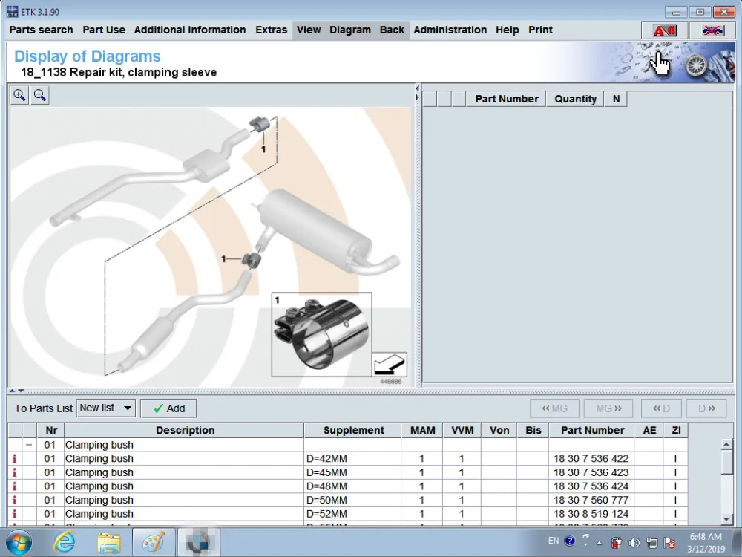742x557 pixels.
Task: Click splitter arrows above parts list toolbar
Action: coord(16,391)
